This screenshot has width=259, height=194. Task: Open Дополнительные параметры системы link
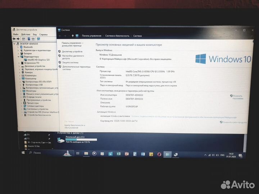tap(76, 68)
